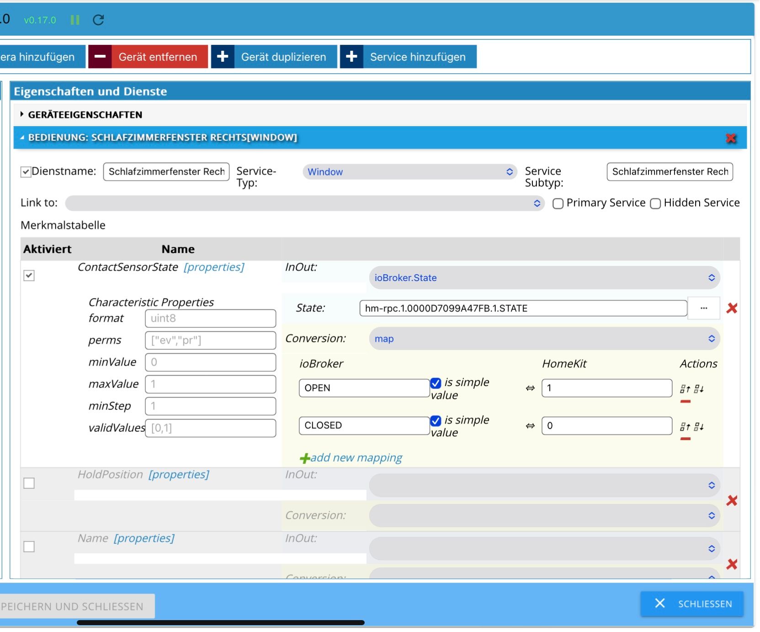Open the HoldPosition Conversion dropdown
This screenshot has width=760, height=632.
tap(544, 515)
